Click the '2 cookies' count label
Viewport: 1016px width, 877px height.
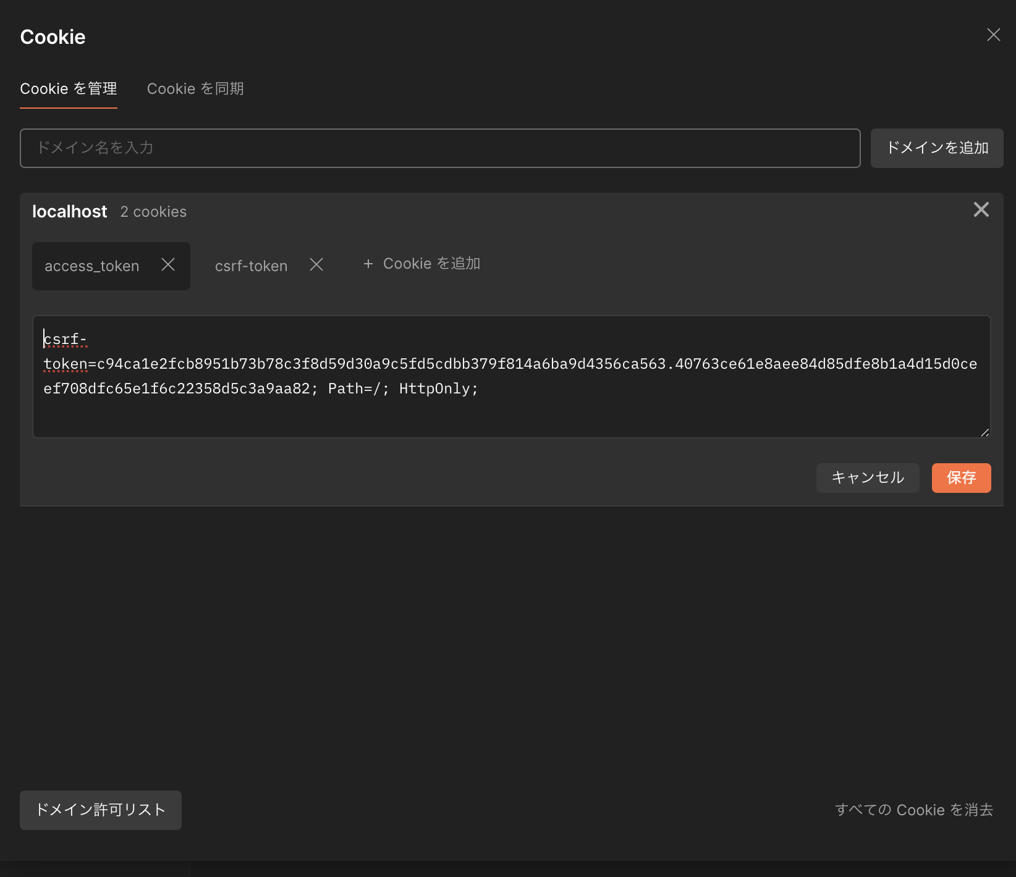pos(153,212)
